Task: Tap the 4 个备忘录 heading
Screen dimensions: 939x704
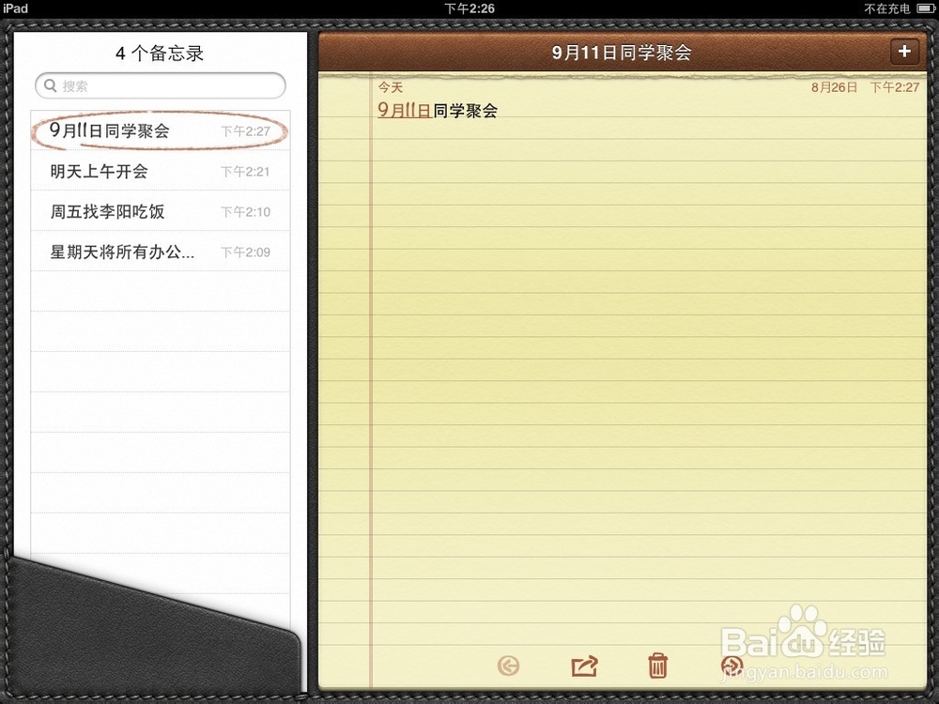Action: [x=160, y=54]
